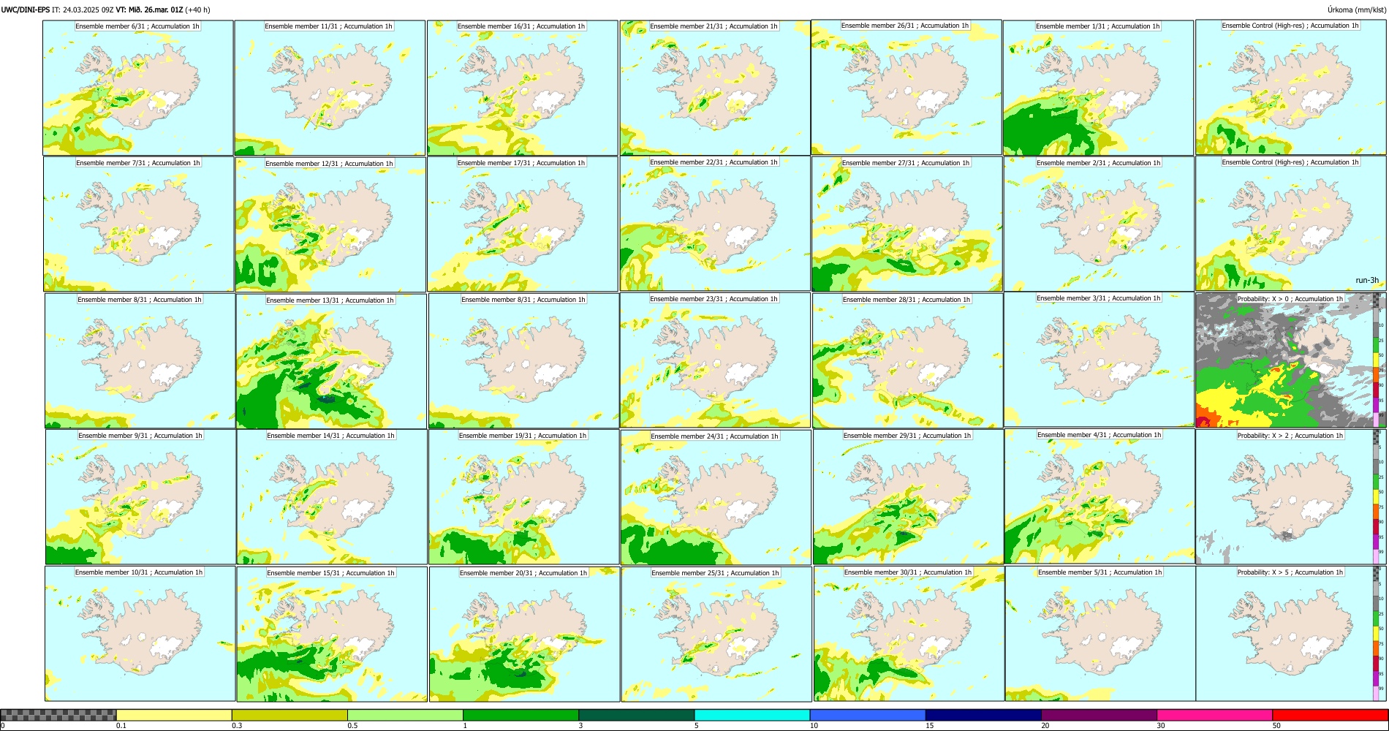Click the UWC/DINI-EPS model title
1389x731 pixels.
click(26, 10)
